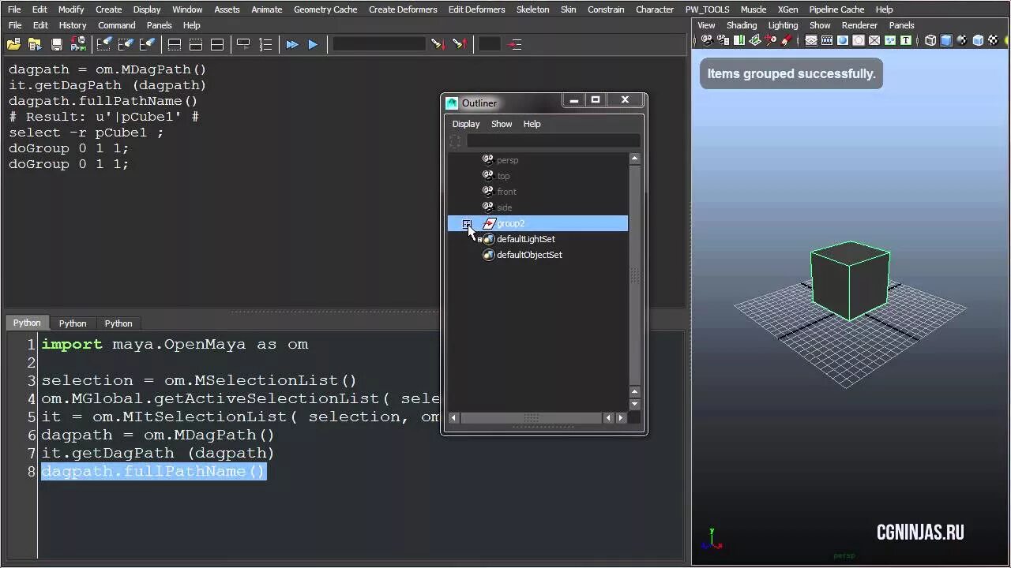Click the Grease Pencil icon
Image resolution: width=1011 pixels, height=568 pixels.
pyautogui.click(x=786, y=40)
